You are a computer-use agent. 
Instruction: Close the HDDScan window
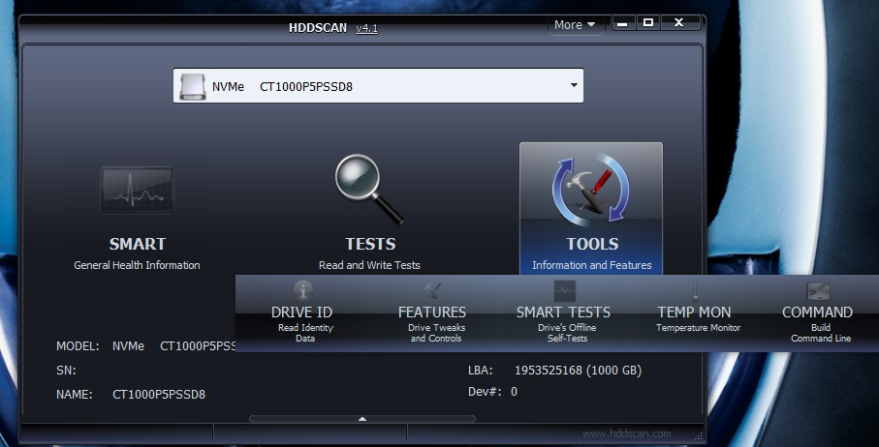pos(678,23)
